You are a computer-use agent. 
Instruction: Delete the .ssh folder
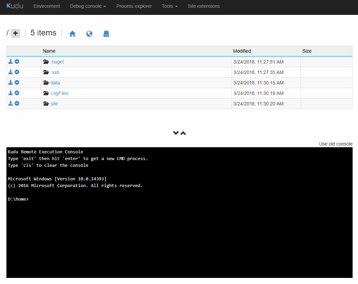click(17, 72)
